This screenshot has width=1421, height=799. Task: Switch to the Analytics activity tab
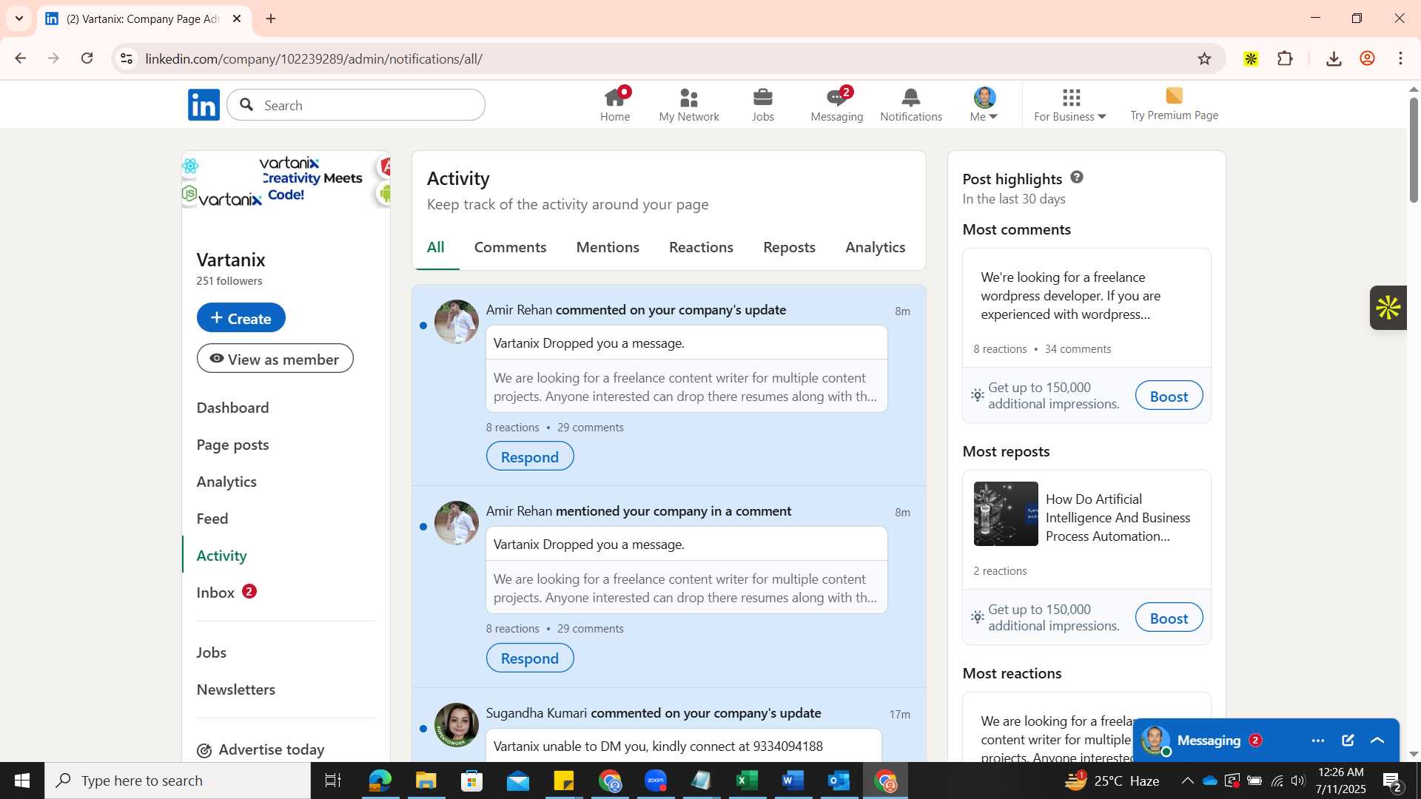tap(876, 247)
